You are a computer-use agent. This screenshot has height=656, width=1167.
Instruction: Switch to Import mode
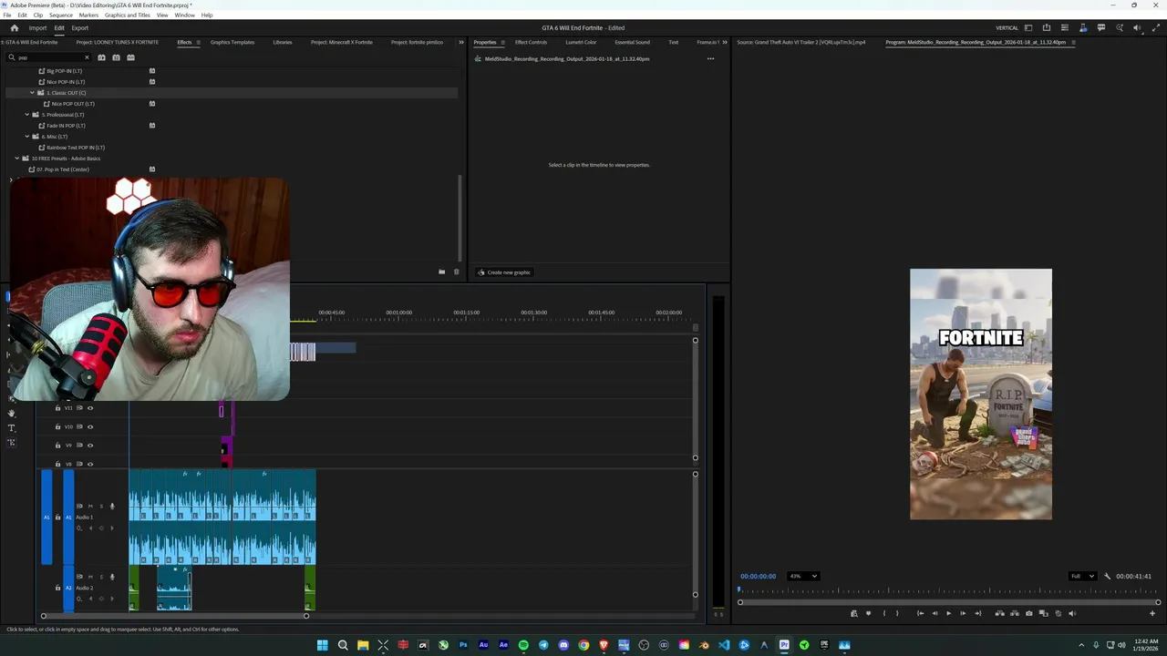tap(37, 27)
